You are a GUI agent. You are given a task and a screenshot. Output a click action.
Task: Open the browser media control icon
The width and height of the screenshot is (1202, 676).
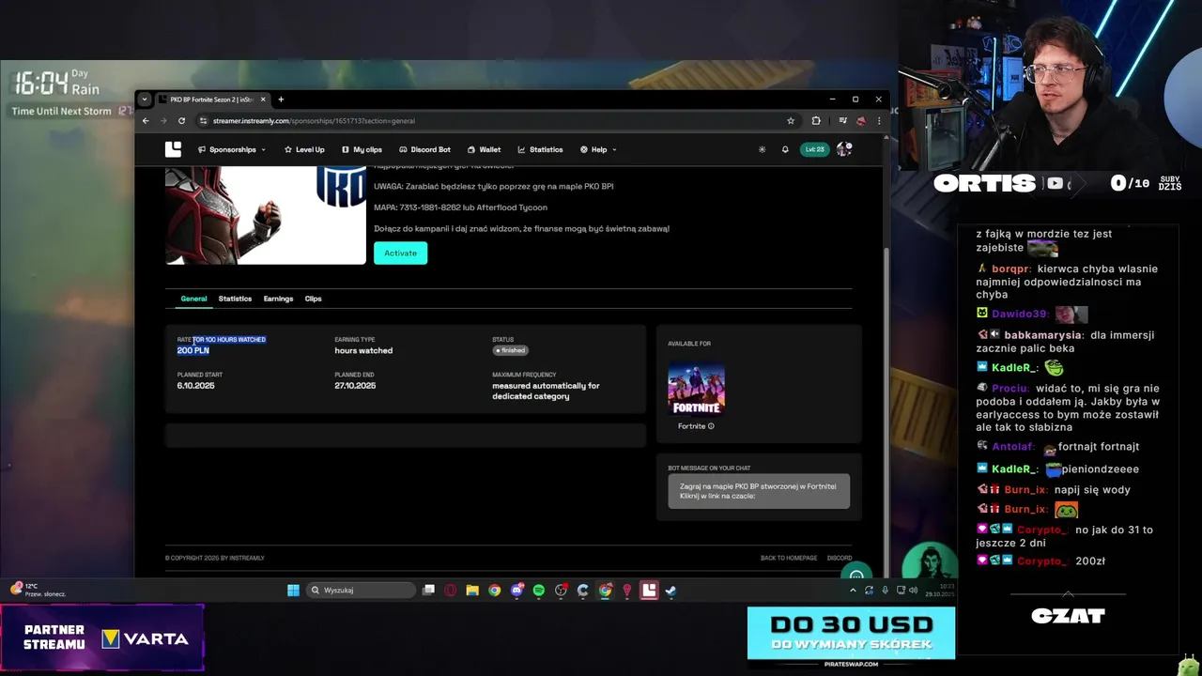(842, 120)
